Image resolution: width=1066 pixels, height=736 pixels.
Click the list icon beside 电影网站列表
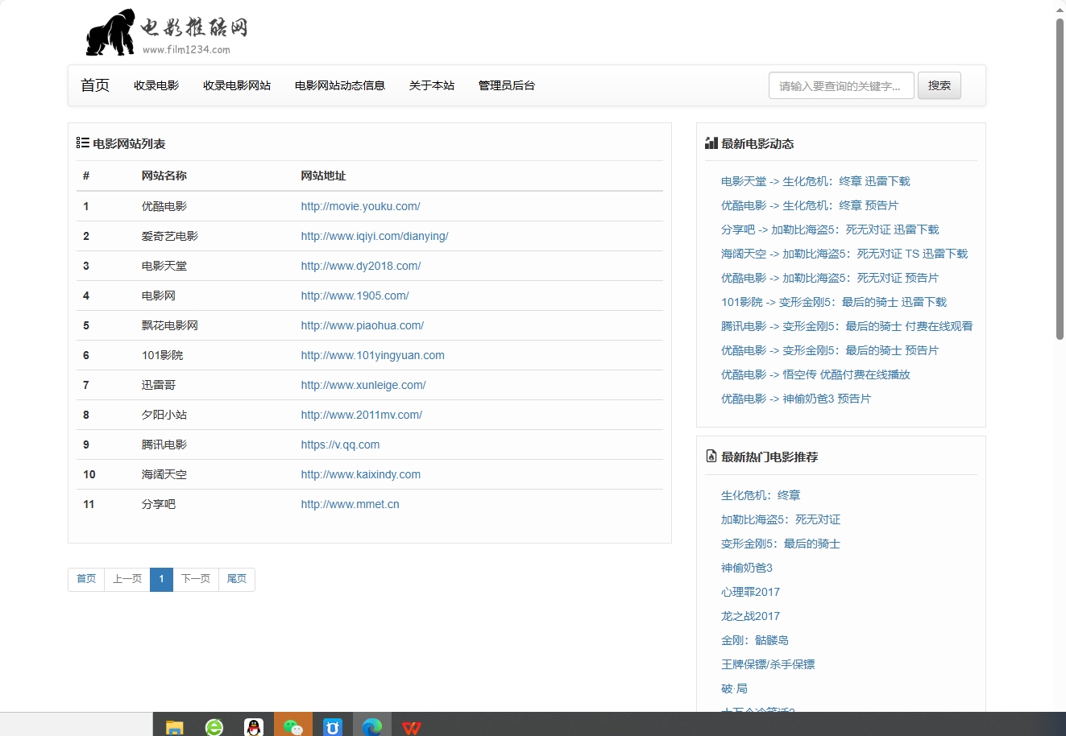81,143
